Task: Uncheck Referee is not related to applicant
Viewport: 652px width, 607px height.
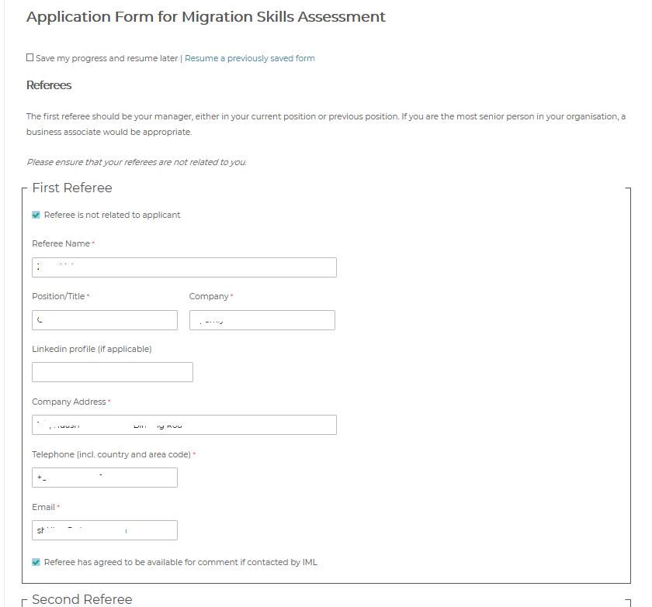Action: click(x=36, y=215)
